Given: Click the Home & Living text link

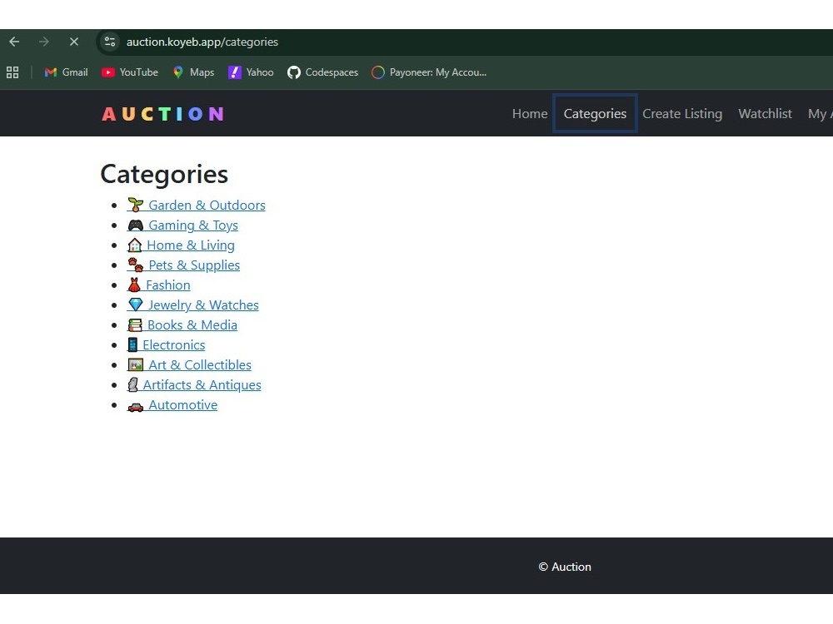Looking at the screenshot, I should (x=191, y=245).
